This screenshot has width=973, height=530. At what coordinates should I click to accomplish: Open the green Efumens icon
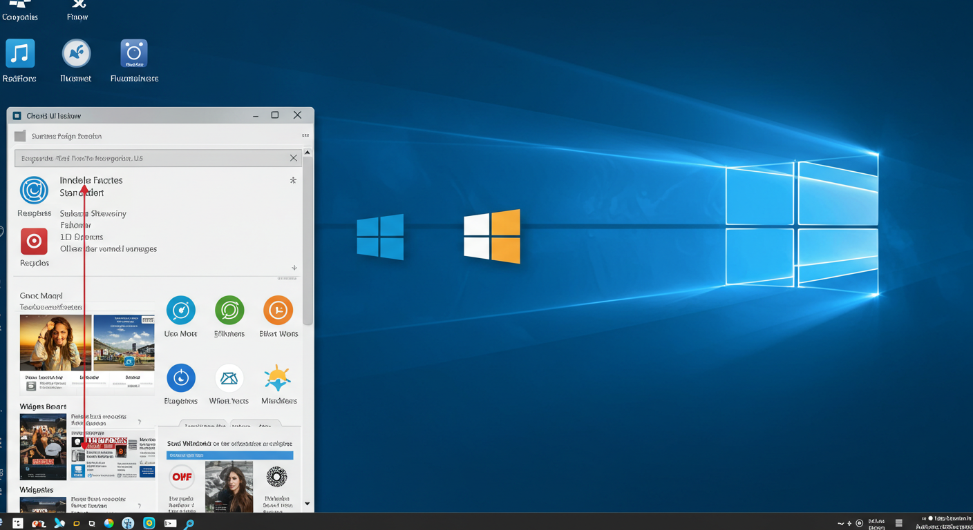[229, 309]
